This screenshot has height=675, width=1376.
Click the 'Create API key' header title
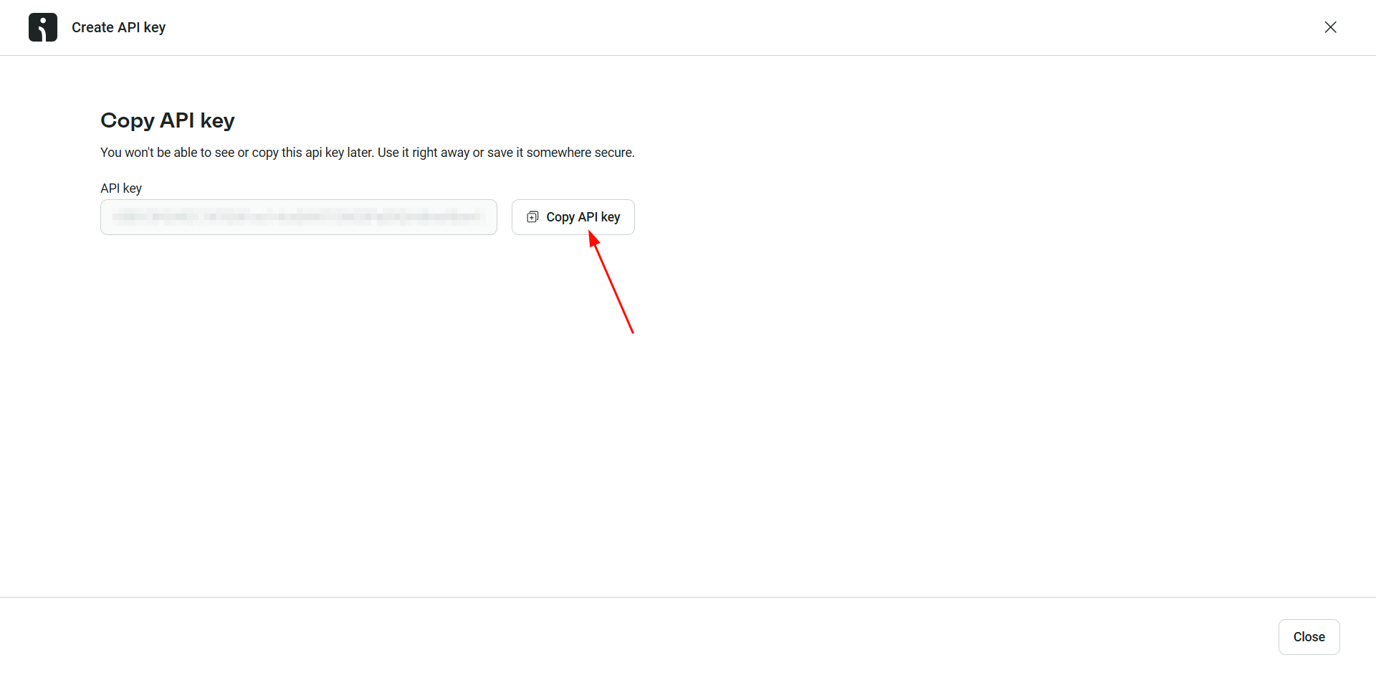119,27
